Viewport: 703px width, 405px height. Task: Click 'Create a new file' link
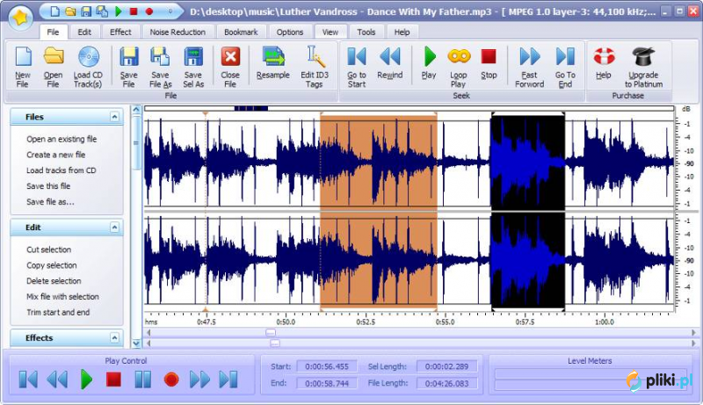[55, 155]
